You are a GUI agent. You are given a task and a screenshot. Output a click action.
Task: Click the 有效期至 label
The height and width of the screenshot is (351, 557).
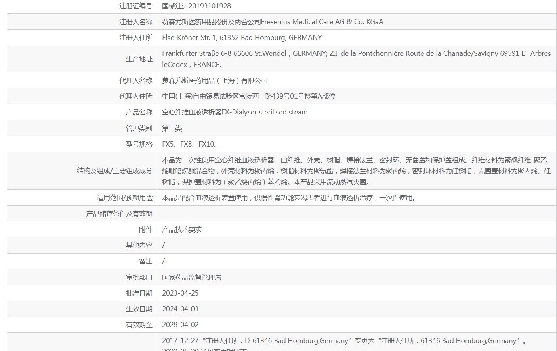point(139,325)
